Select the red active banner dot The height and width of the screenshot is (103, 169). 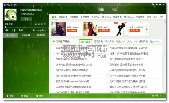pyautogui.click(x=147, y=29)
